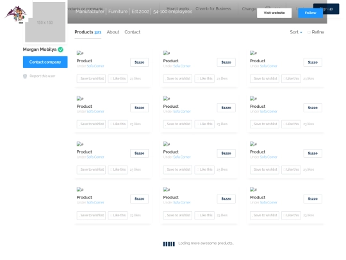Click the $1220 price button in third row, middle card
Viewport: 346px width, 260px height.
click(226, 153)
